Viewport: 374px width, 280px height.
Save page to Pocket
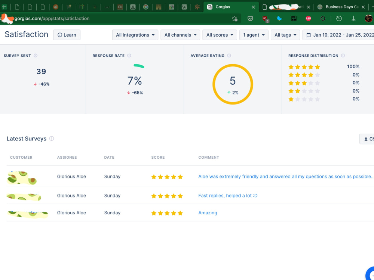(250, 19)
